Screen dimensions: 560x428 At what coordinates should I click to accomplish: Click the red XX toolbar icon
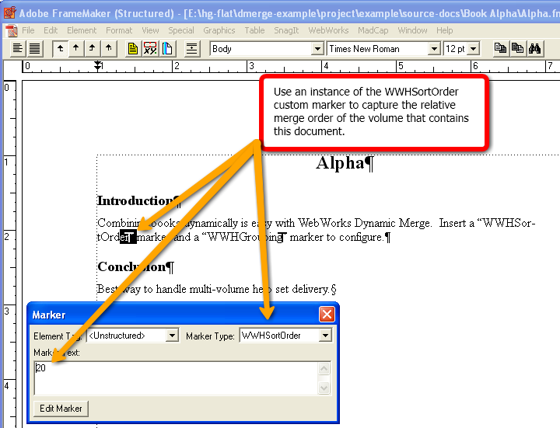[x=150, y=48]
